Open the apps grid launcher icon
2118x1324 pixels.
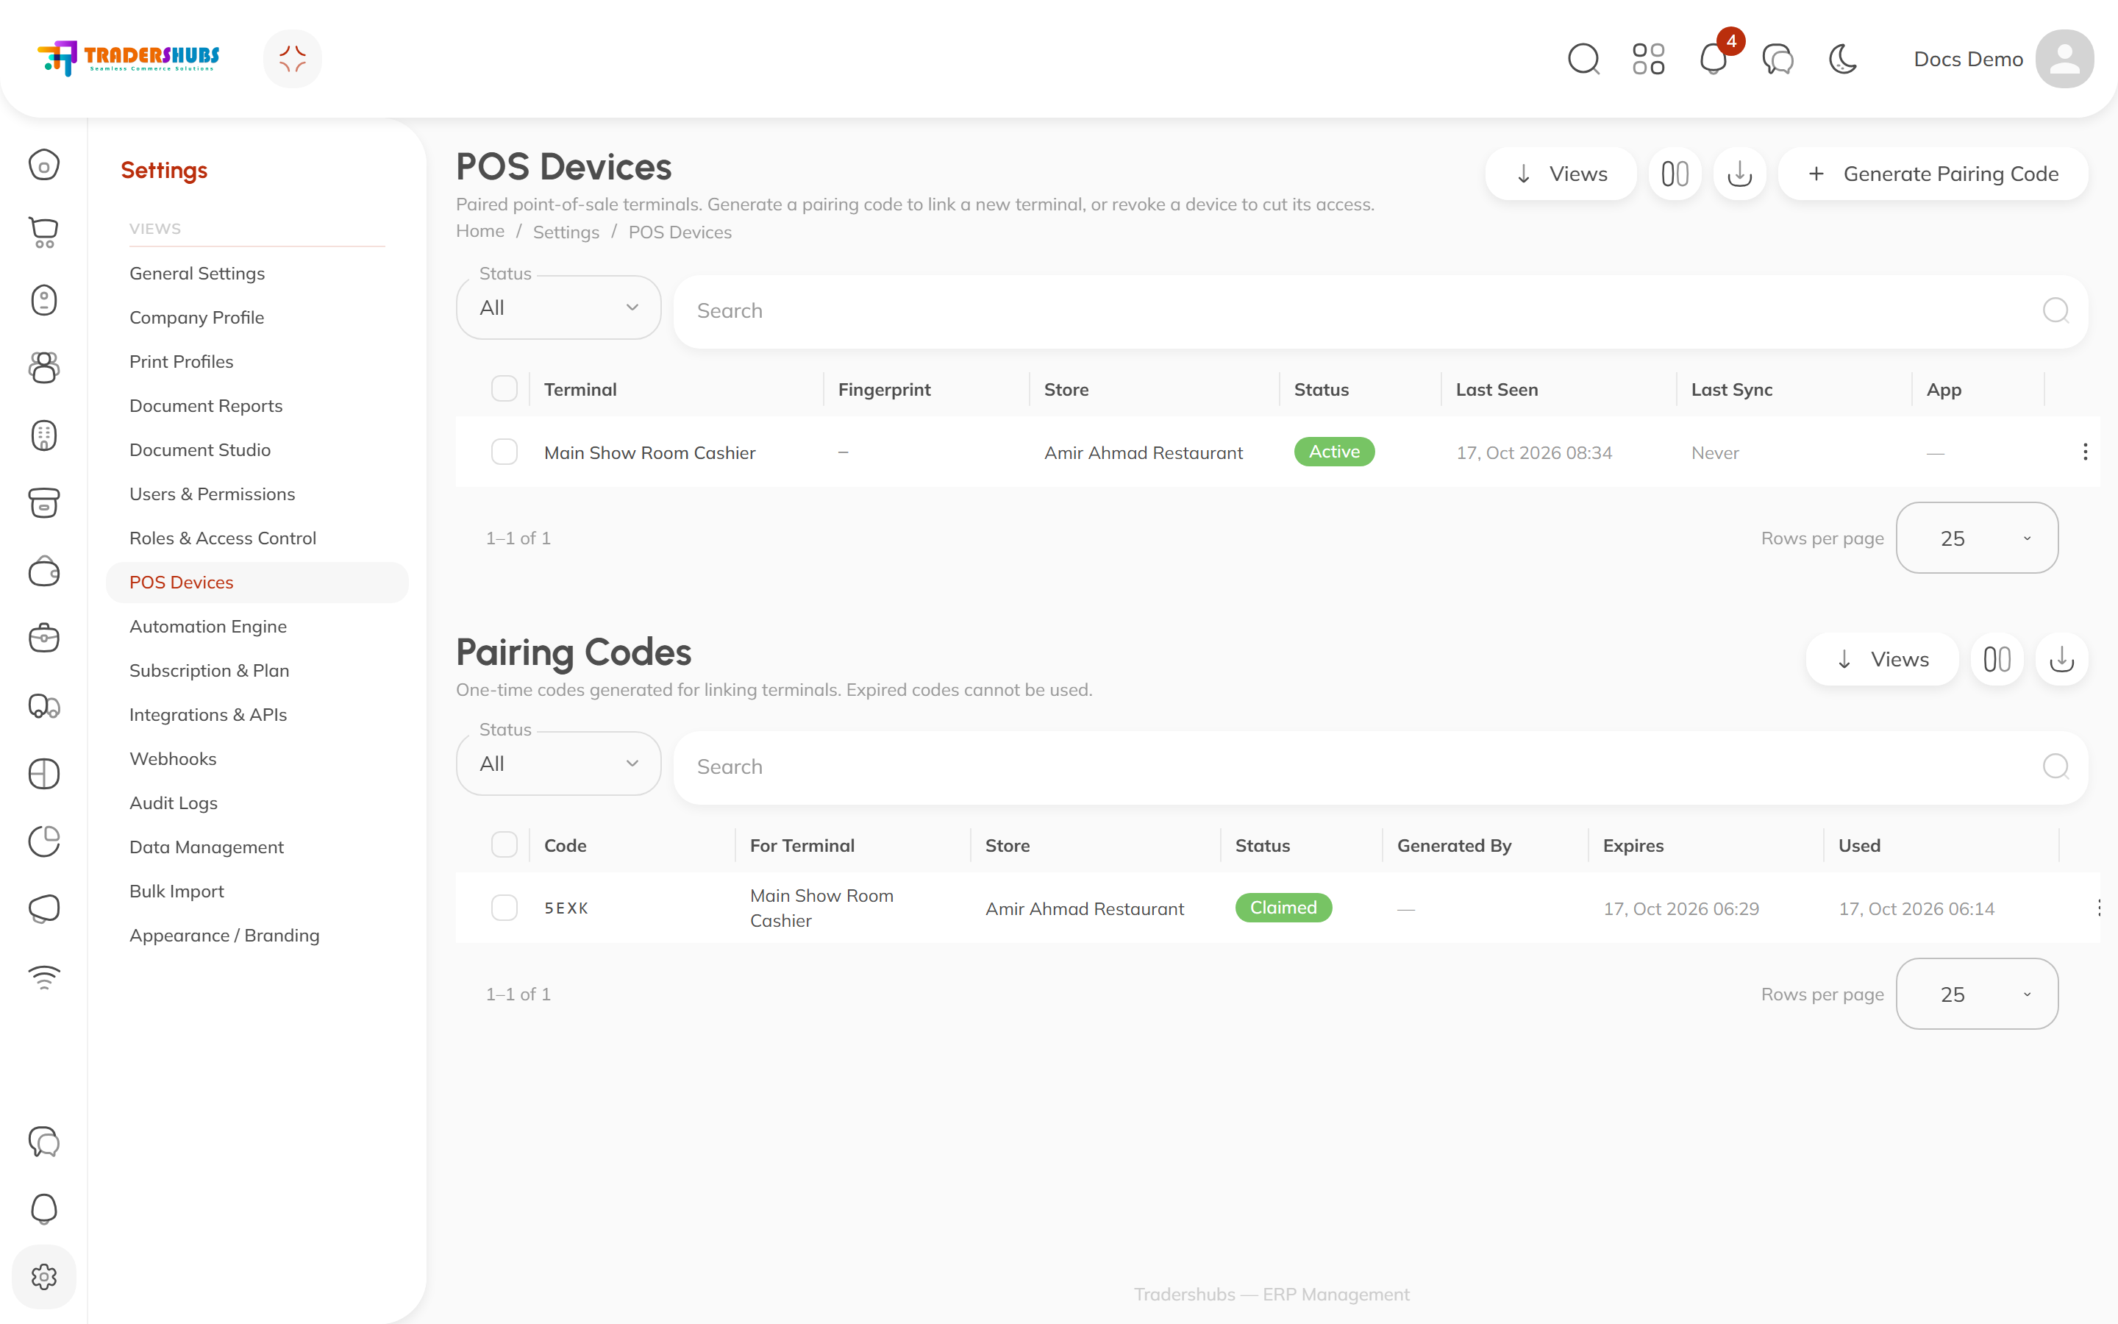point(1648,59)
